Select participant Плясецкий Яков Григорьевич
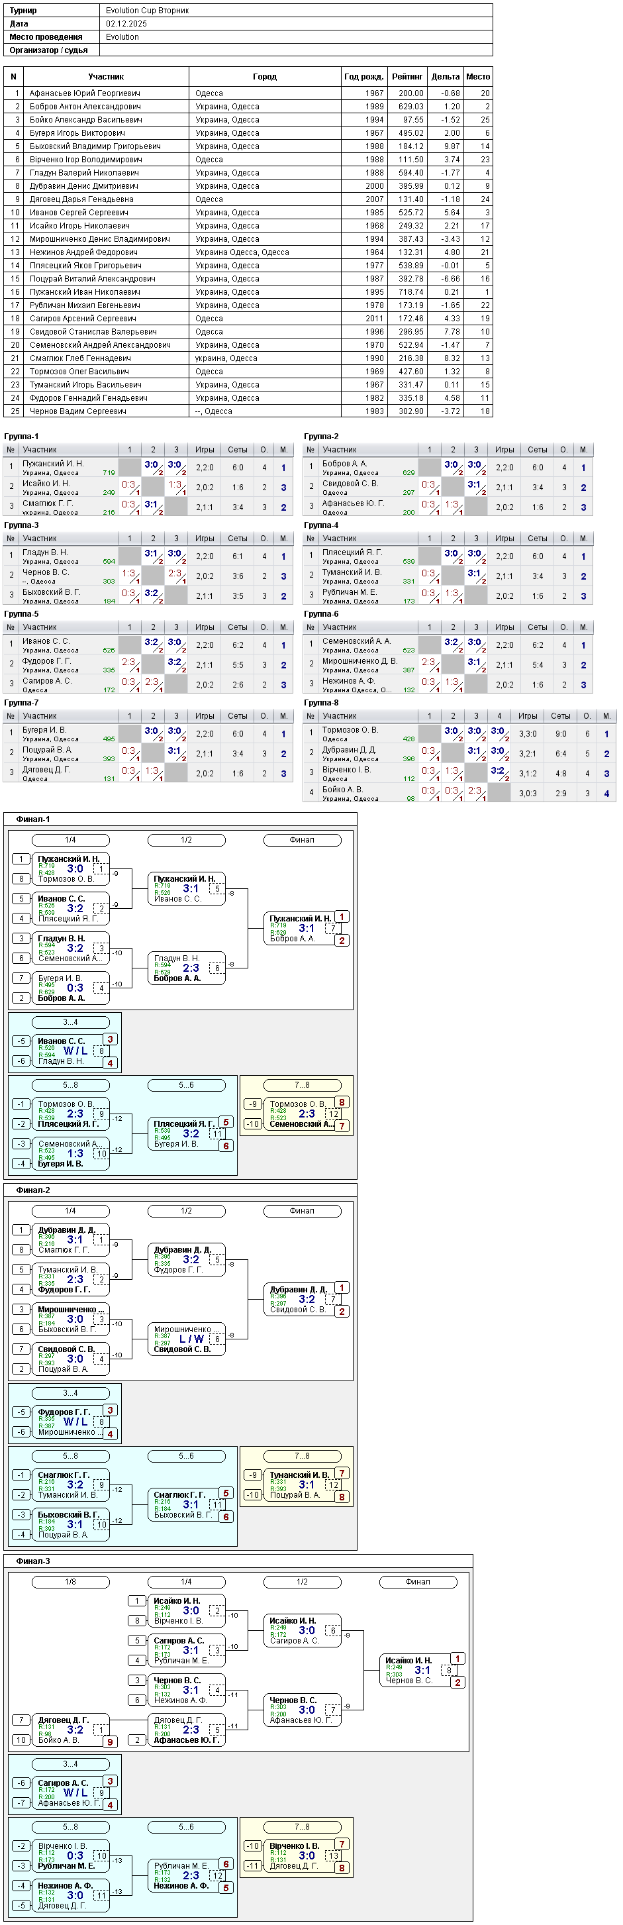 pos(85,265)
